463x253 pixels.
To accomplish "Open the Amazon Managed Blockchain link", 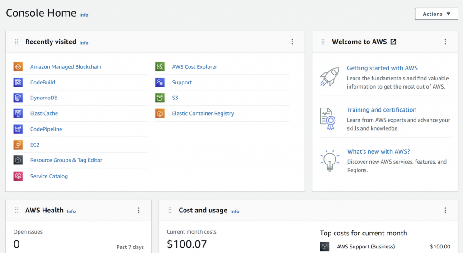I will tap(66, 67).
